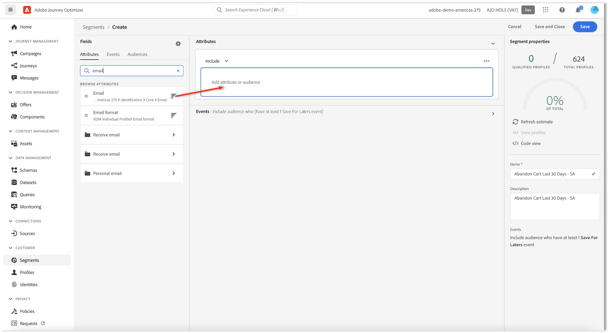The height and width of the screenshot is (333, 608).
Task: Switch to the Events tab
Action: pyautogui.click(x=113, y=54)
